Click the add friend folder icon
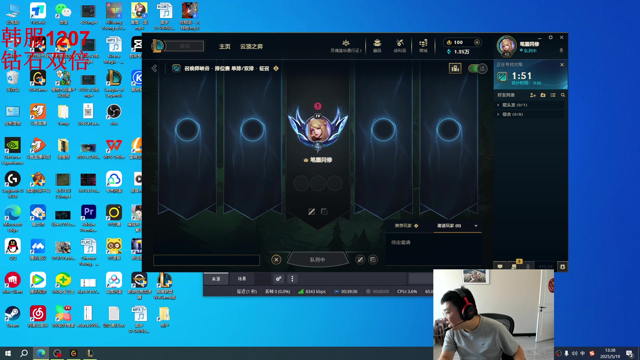Viewport: 640px width, 360px height. [x=543, y=95]
